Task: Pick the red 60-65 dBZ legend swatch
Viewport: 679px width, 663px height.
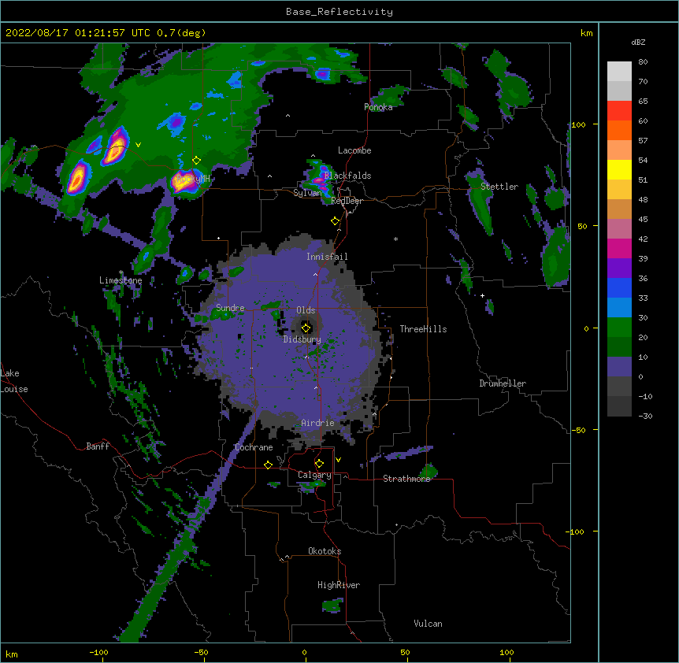Action: tap(619, 110)
